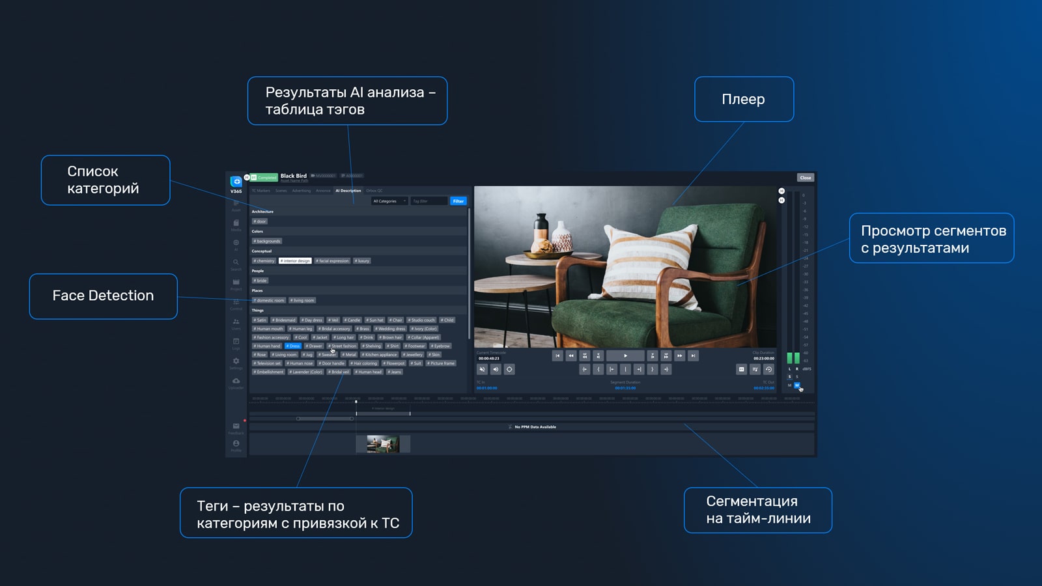The image size is (1042, 586).
Task: Click the timeline zoom range slider
Action: [325, 419]
